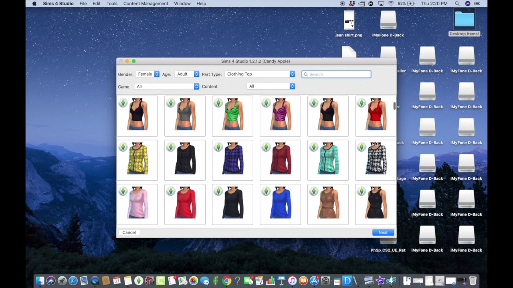This screenshot has height=288, width=513.
Task: Grab the clothing list scrollbar thumb
Action: 394,106
